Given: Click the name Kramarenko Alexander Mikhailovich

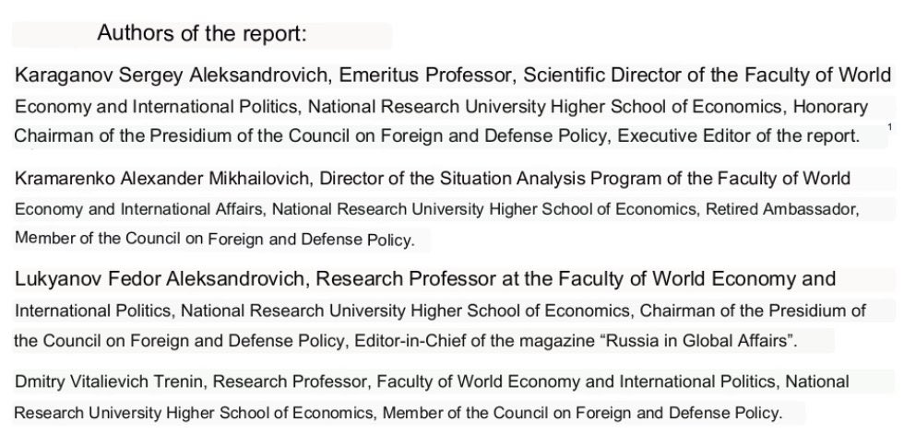Looking at the screenshot, I should tap(164, 179).
